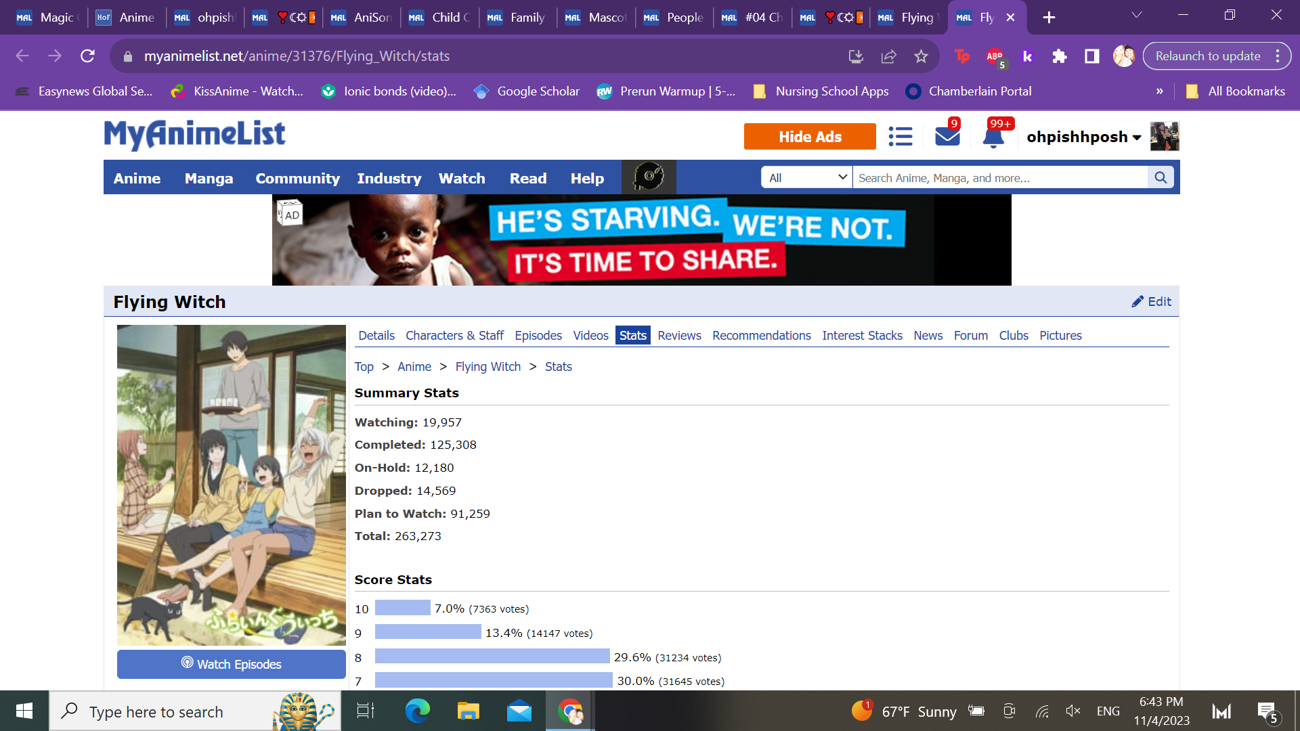
Task: Open the Community menu
Action: click(x=297, y=179)
